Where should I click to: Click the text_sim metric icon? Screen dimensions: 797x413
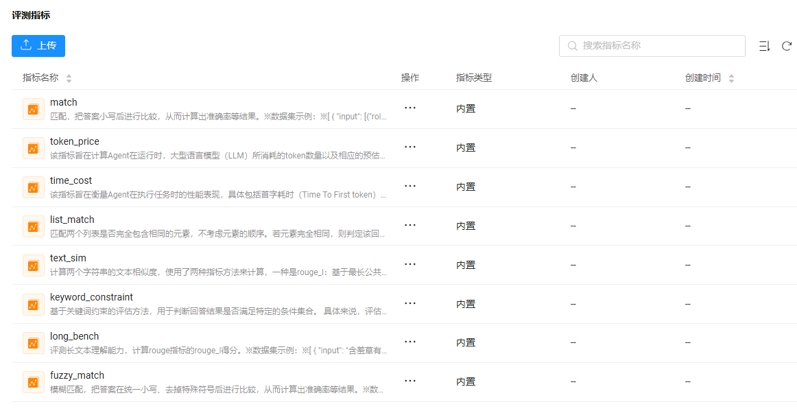coord(33,265)
